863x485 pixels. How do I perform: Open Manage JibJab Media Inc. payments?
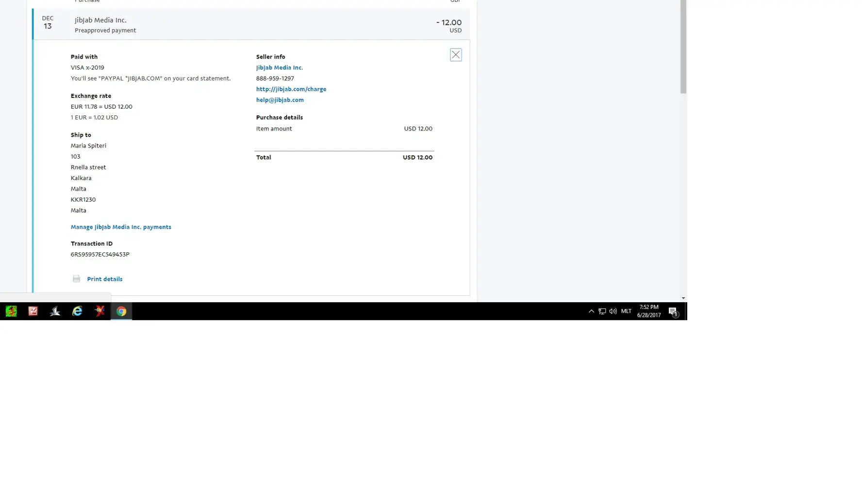coord(121,227)
